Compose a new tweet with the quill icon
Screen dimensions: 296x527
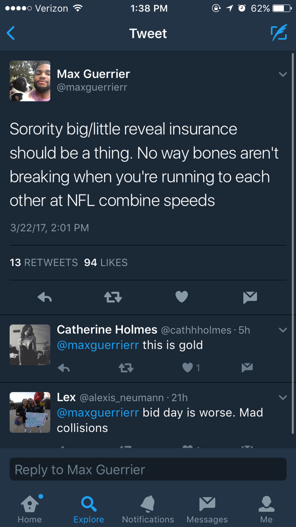(x=278, y=33)
